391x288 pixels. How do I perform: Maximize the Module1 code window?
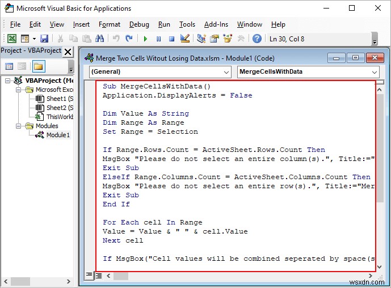click(x=355, y=58)
